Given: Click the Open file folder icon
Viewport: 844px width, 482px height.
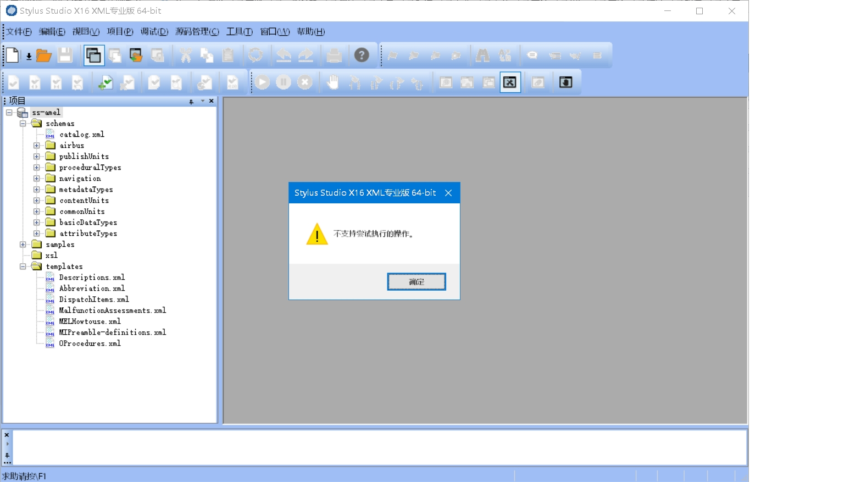Looking at the screenshot, I should [x=44, y=55].
